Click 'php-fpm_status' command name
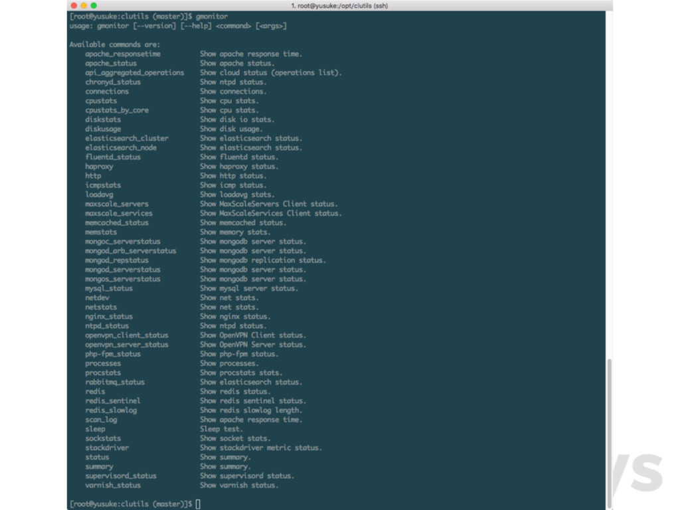680x510 pixels. point(113,354)
